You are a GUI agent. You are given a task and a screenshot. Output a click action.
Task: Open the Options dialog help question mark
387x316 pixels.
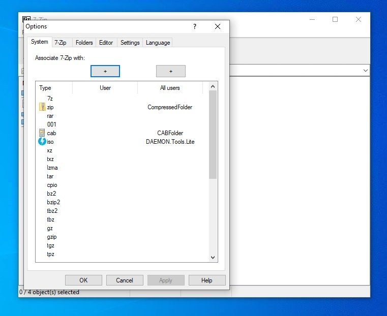[195, 26]
